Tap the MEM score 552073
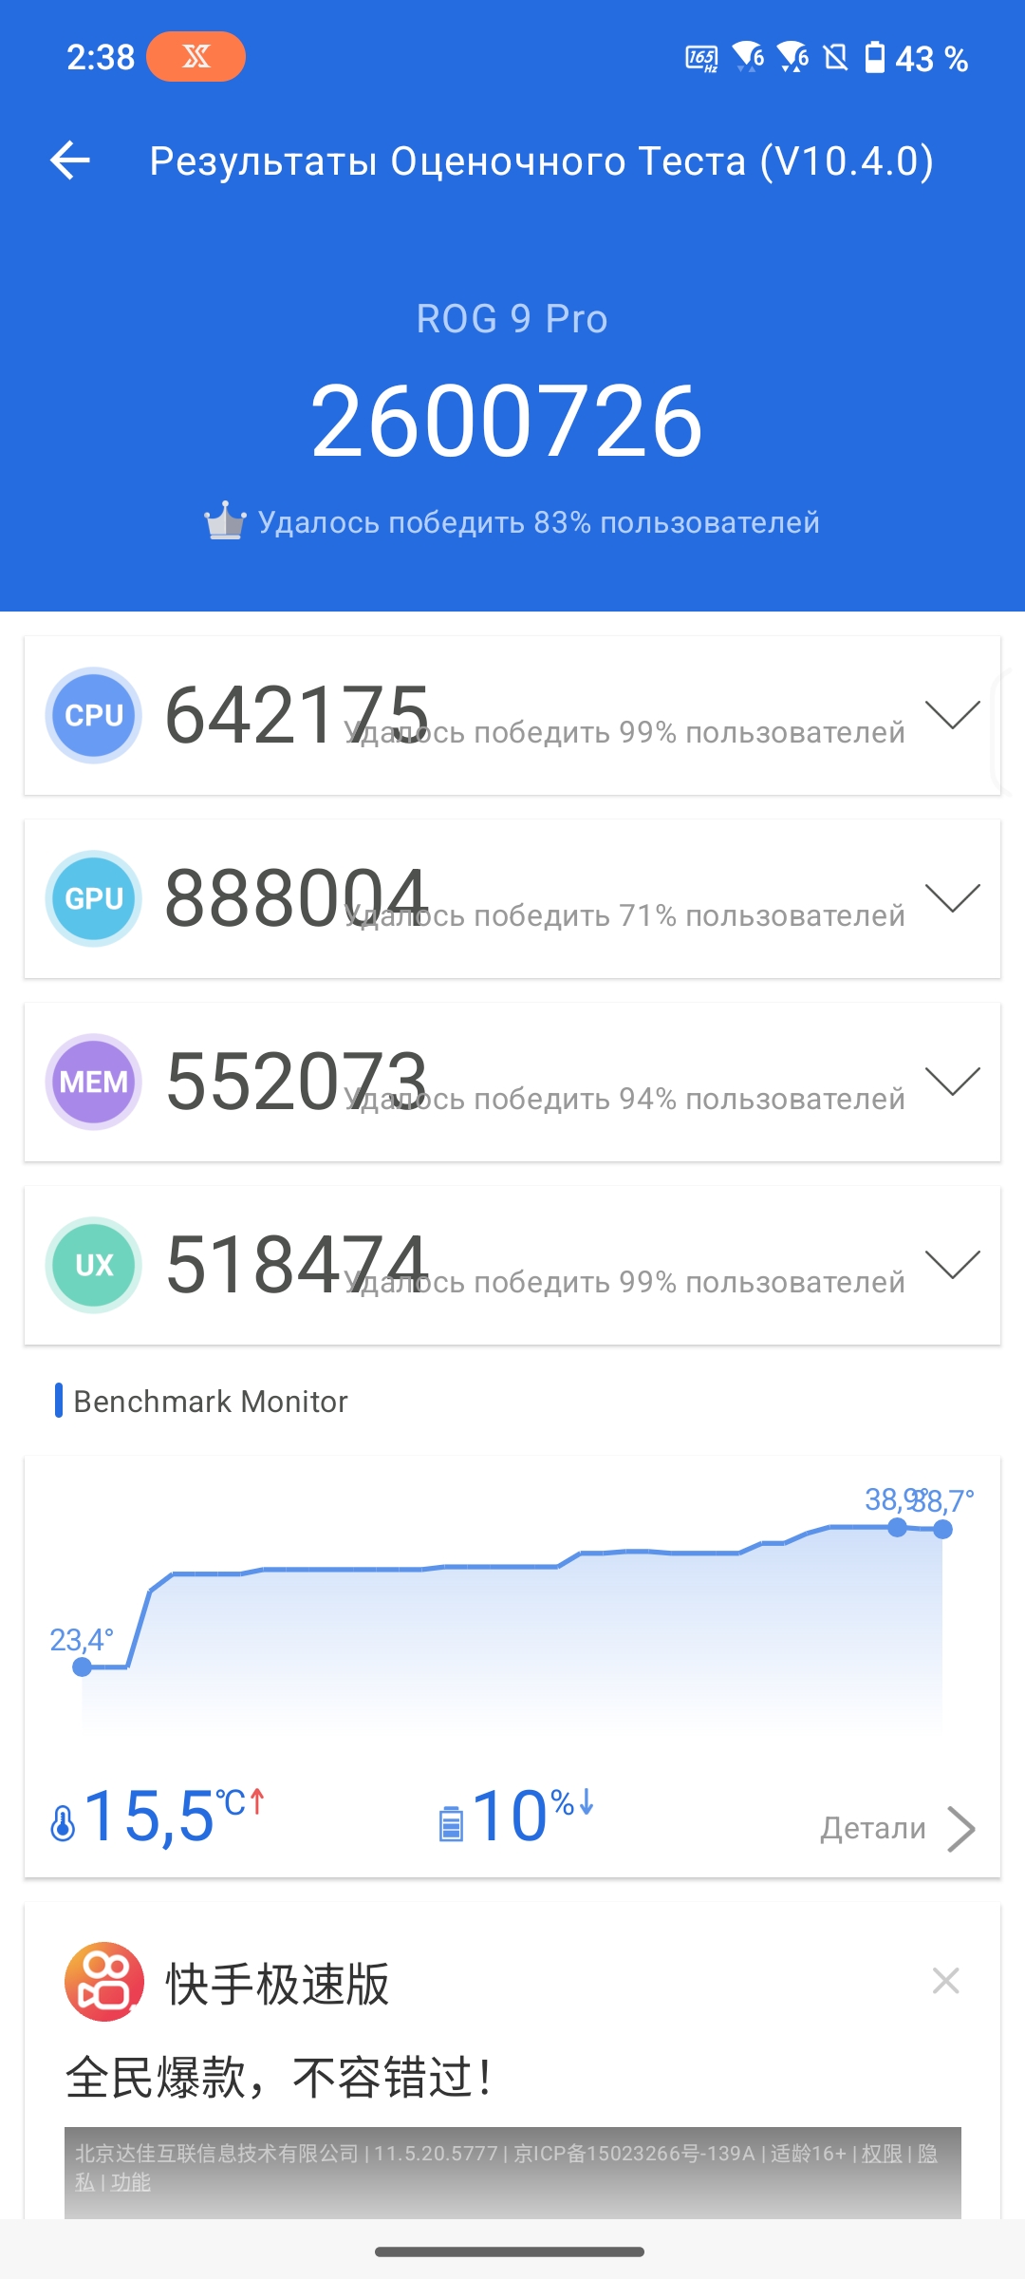Viewport: 1025px width, 2279px height. coord(297,1082)
